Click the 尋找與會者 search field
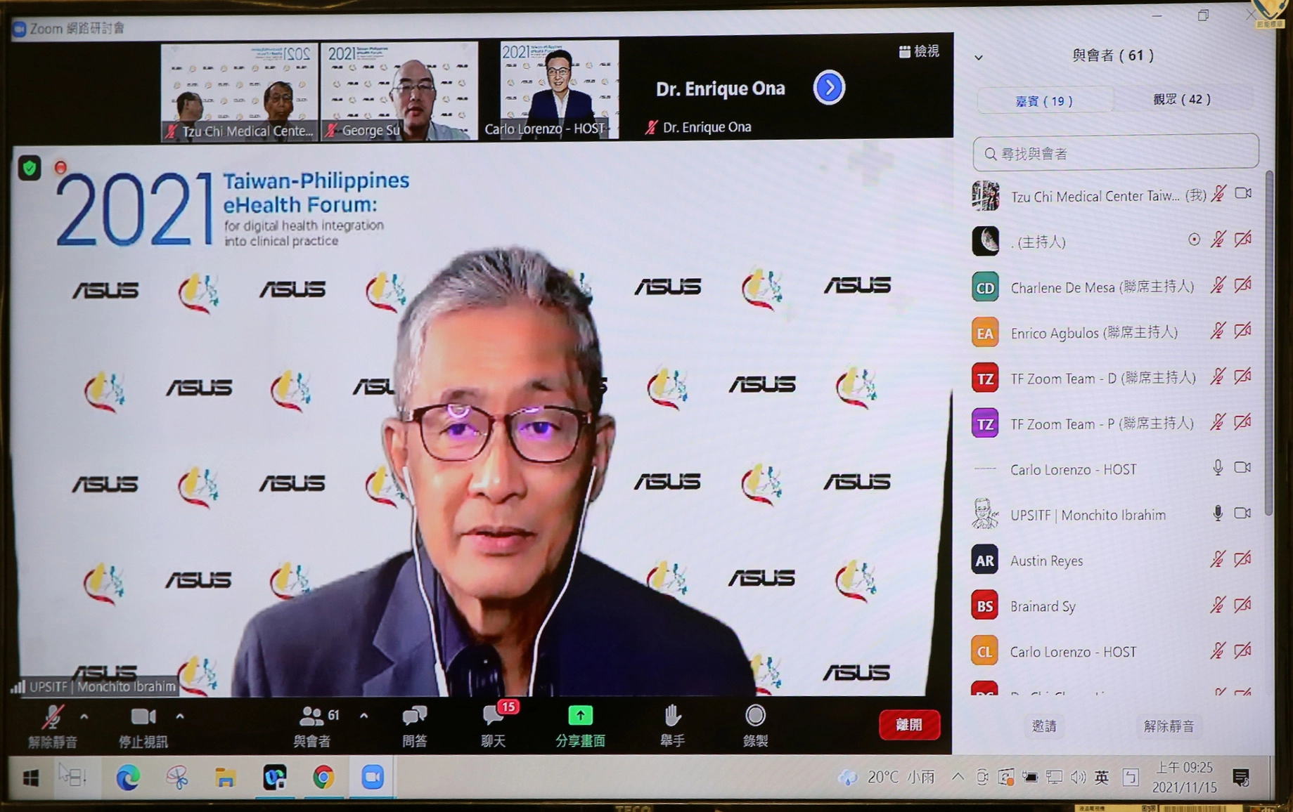 [x=1115, y=152]
